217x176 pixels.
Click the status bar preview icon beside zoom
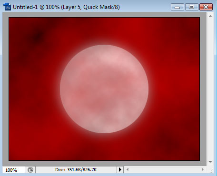[30, 170]
